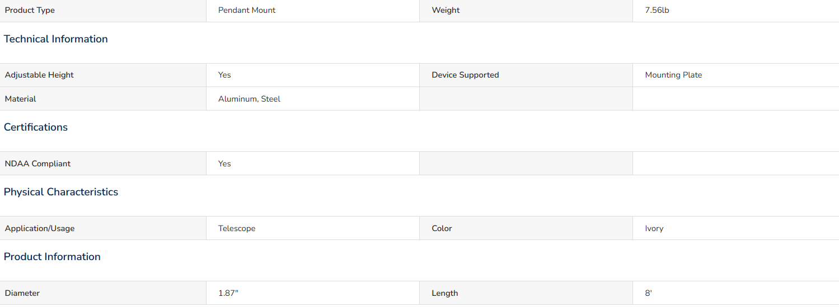Image resolution: width=839 pixels, height=307 pixels.
Task: Click the Product Type label cell
Action: (x=103, y=11)
